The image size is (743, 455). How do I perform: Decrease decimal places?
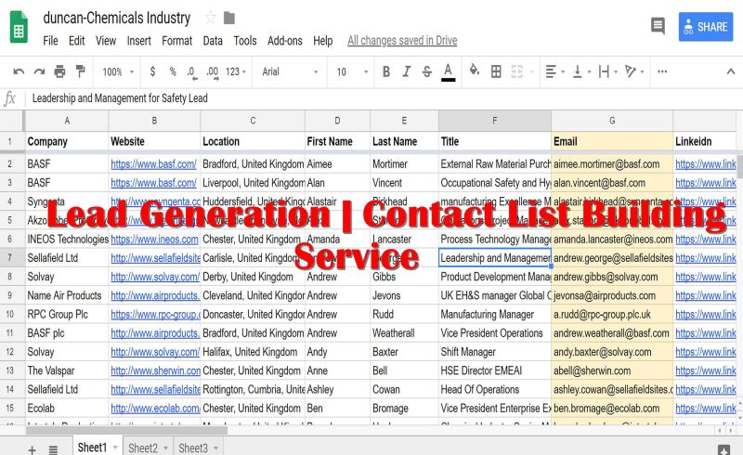coord(191,72)
